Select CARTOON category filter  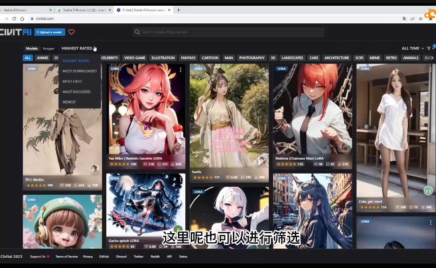tap(210, 58)
